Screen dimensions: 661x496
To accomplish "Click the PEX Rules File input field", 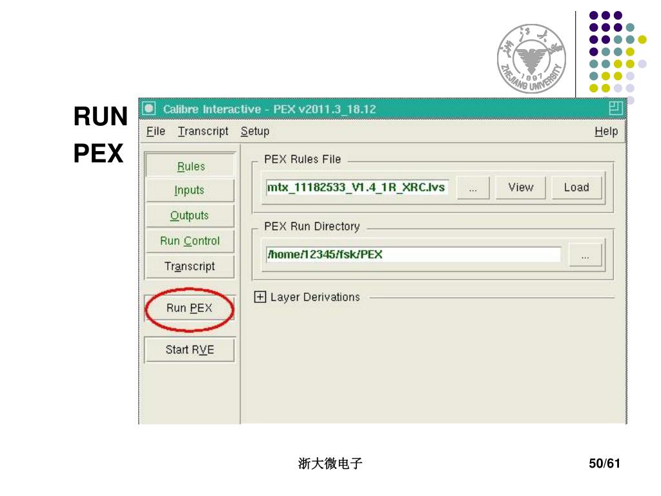I will pyautogui.click(x=356, y=187).
